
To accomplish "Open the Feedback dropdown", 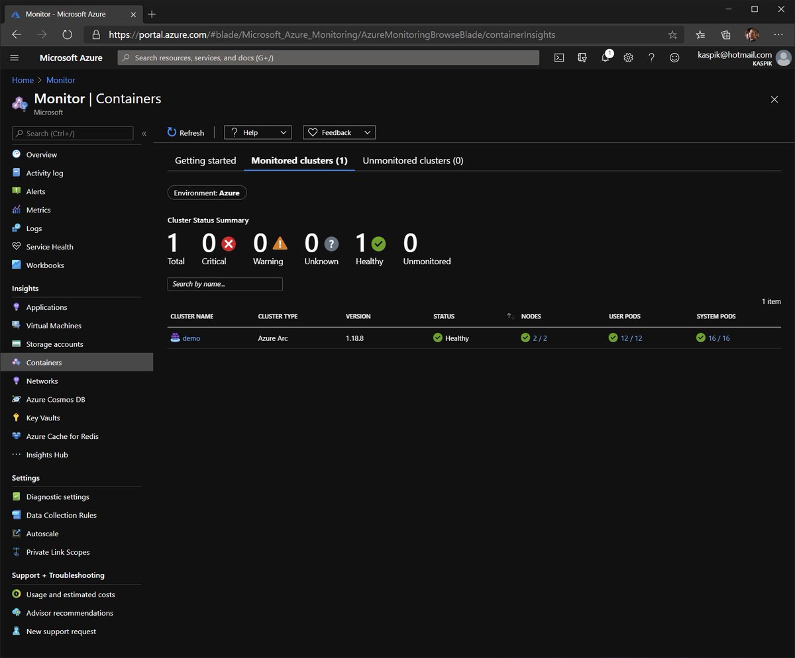I will 339,132.
